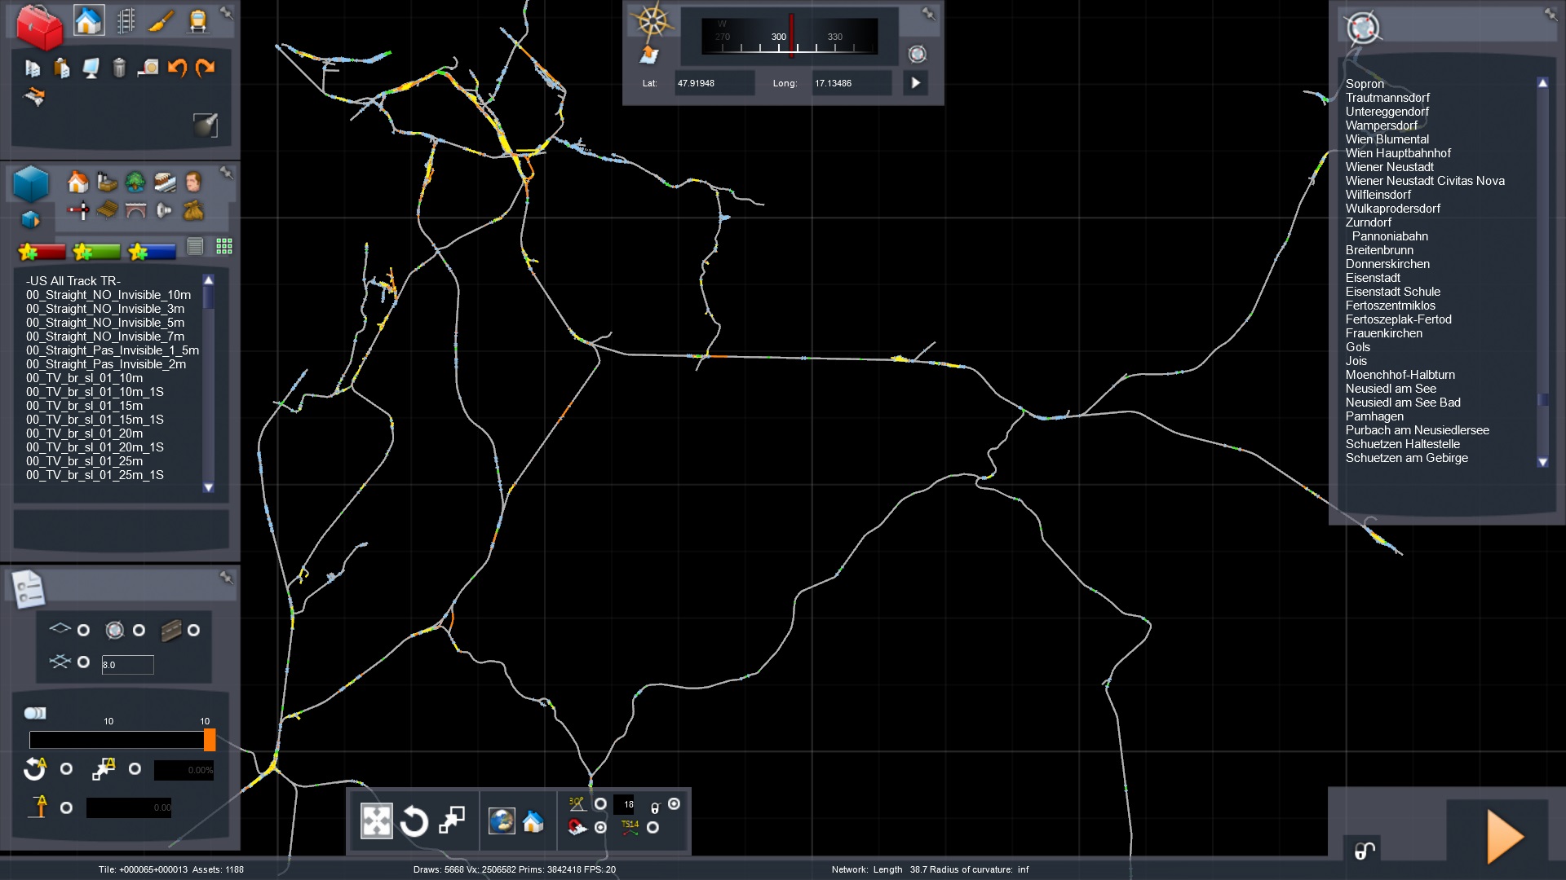The image size is (1566, 880).
Task: Click the orange slider handle
Action: pos(210,740)
